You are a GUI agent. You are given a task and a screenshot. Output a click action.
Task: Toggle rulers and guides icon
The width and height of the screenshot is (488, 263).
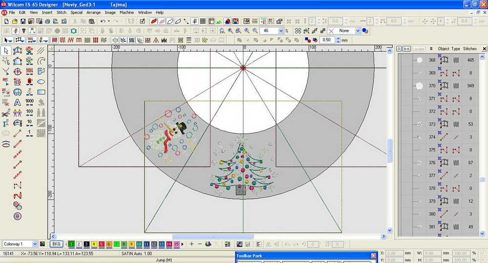[211, 21]
